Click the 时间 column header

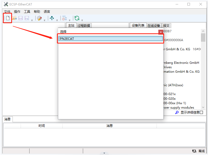(x=42, y=126)
